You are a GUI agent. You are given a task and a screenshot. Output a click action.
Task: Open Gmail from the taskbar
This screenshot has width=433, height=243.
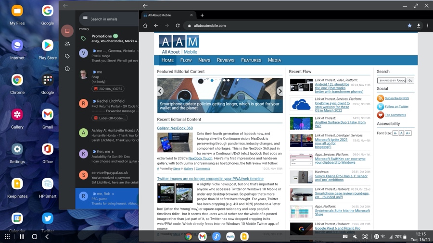pos(203,236)
